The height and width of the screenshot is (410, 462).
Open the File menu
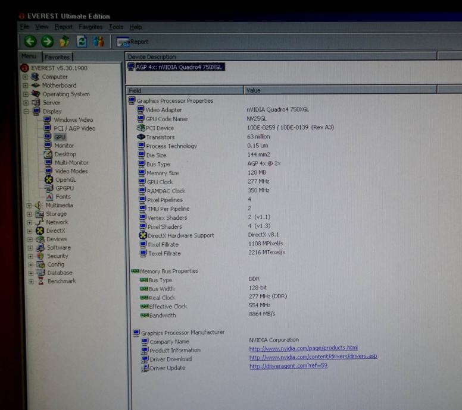tap(24, 27)
